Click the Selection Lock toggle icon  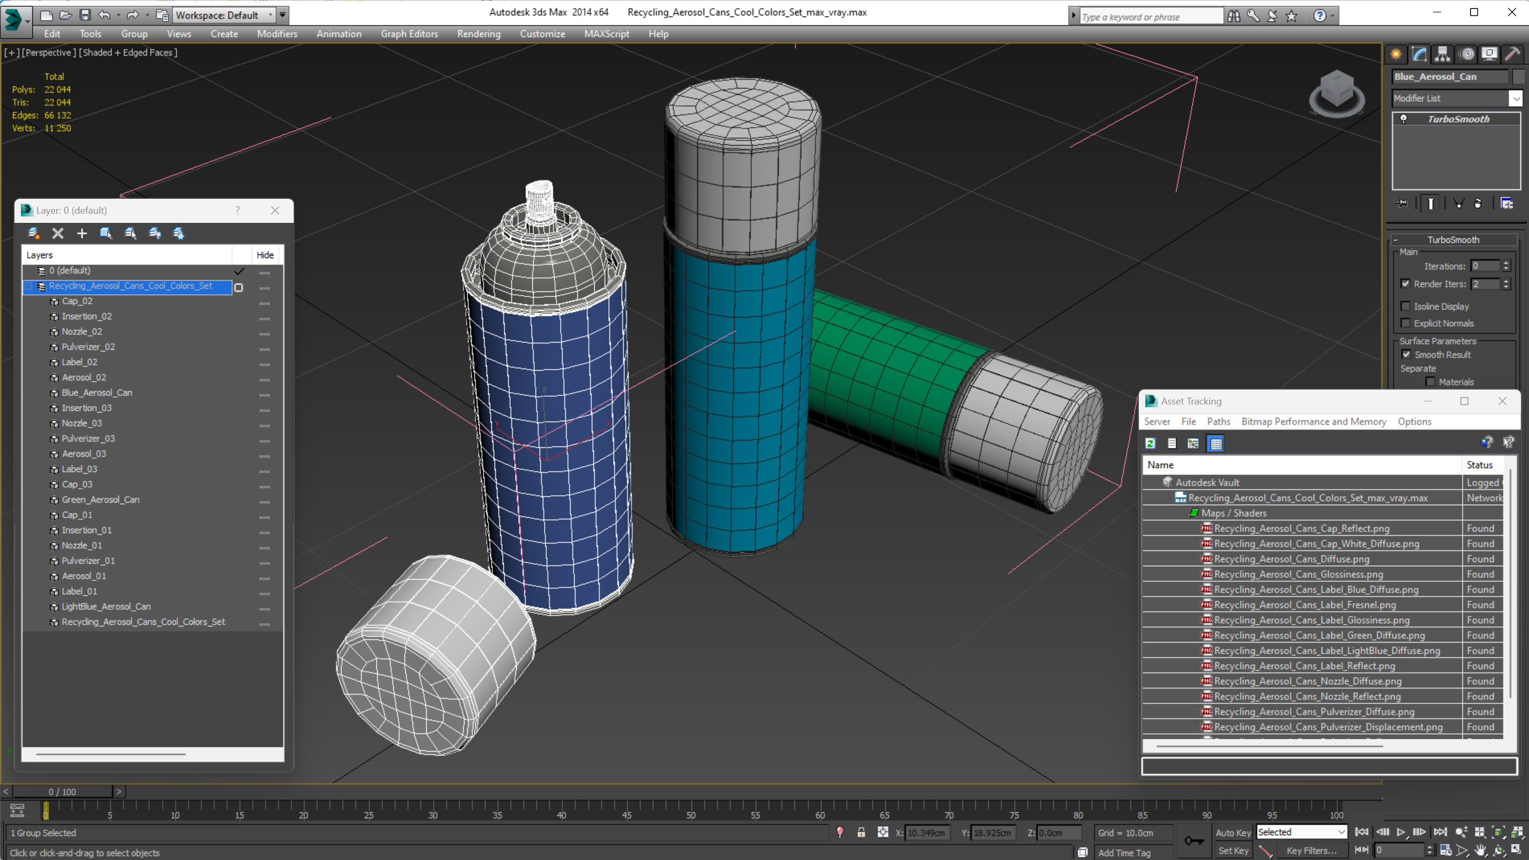(x=861, y=833)
